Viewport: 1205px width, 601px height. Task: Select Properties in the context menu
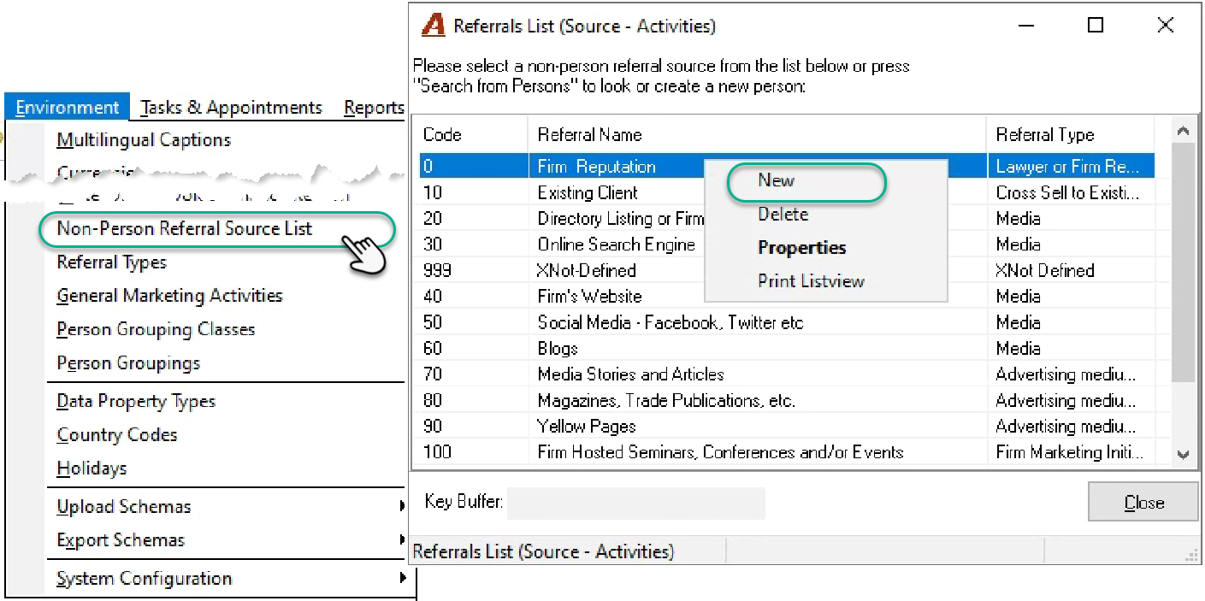click(x=802, y=248)
